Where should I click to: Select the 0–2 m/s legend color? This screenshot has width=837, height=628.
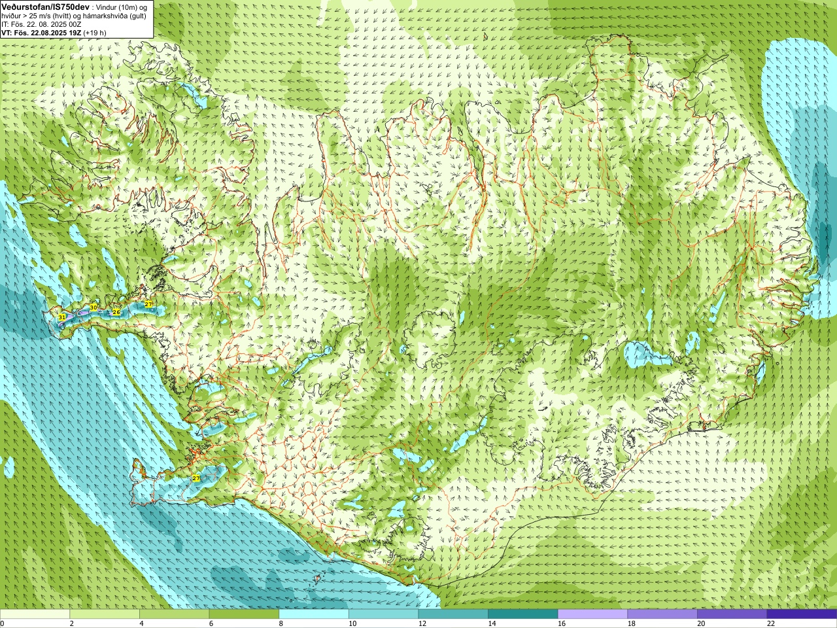click(x=35, y=614)
